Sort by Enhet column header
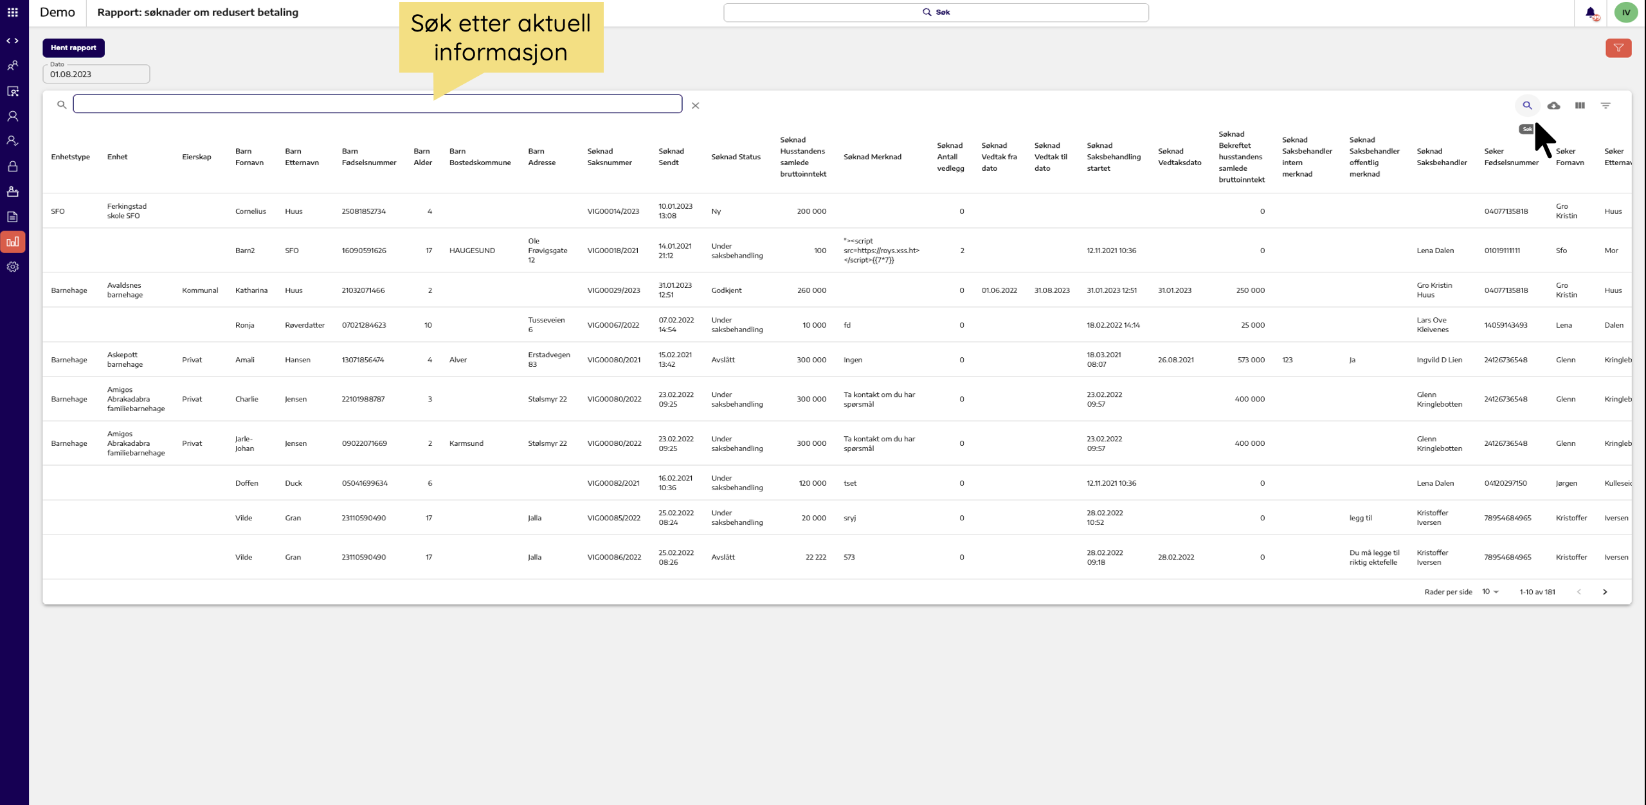This screenshot has width=1646, height=805. (x=117, y=157)
